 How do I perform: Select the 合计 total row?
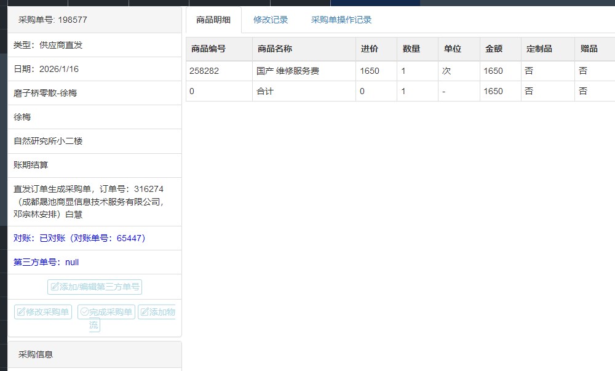coord(265,91)
